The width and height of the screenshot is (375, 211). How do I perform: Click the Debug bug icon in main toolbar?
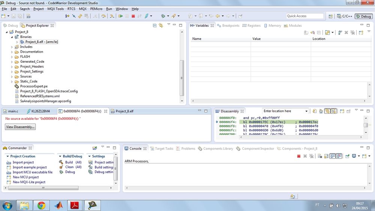pos(163,16)
